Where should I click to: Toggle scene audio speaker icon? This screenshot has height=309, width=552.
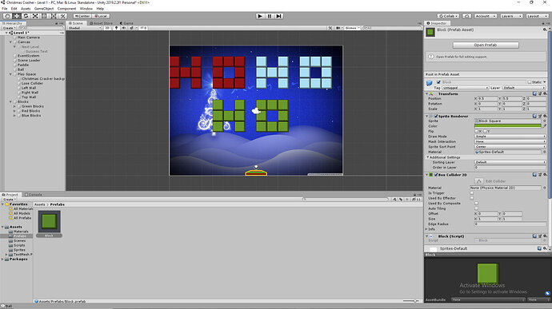124,28
